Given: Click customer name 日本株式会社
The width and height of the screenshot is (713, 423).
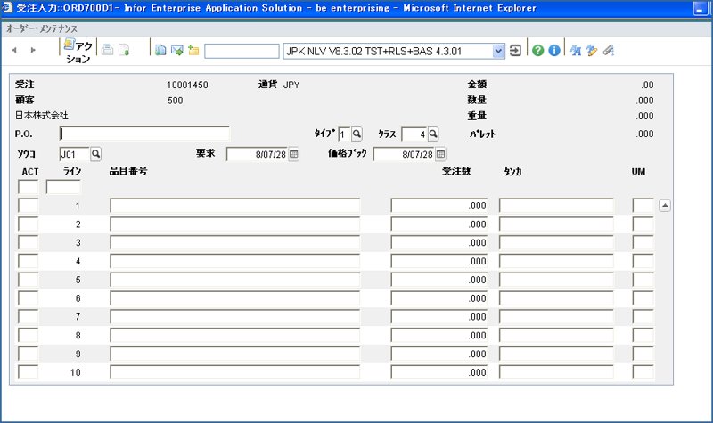Looking at the screenshot, I should (x=42, y=116).
